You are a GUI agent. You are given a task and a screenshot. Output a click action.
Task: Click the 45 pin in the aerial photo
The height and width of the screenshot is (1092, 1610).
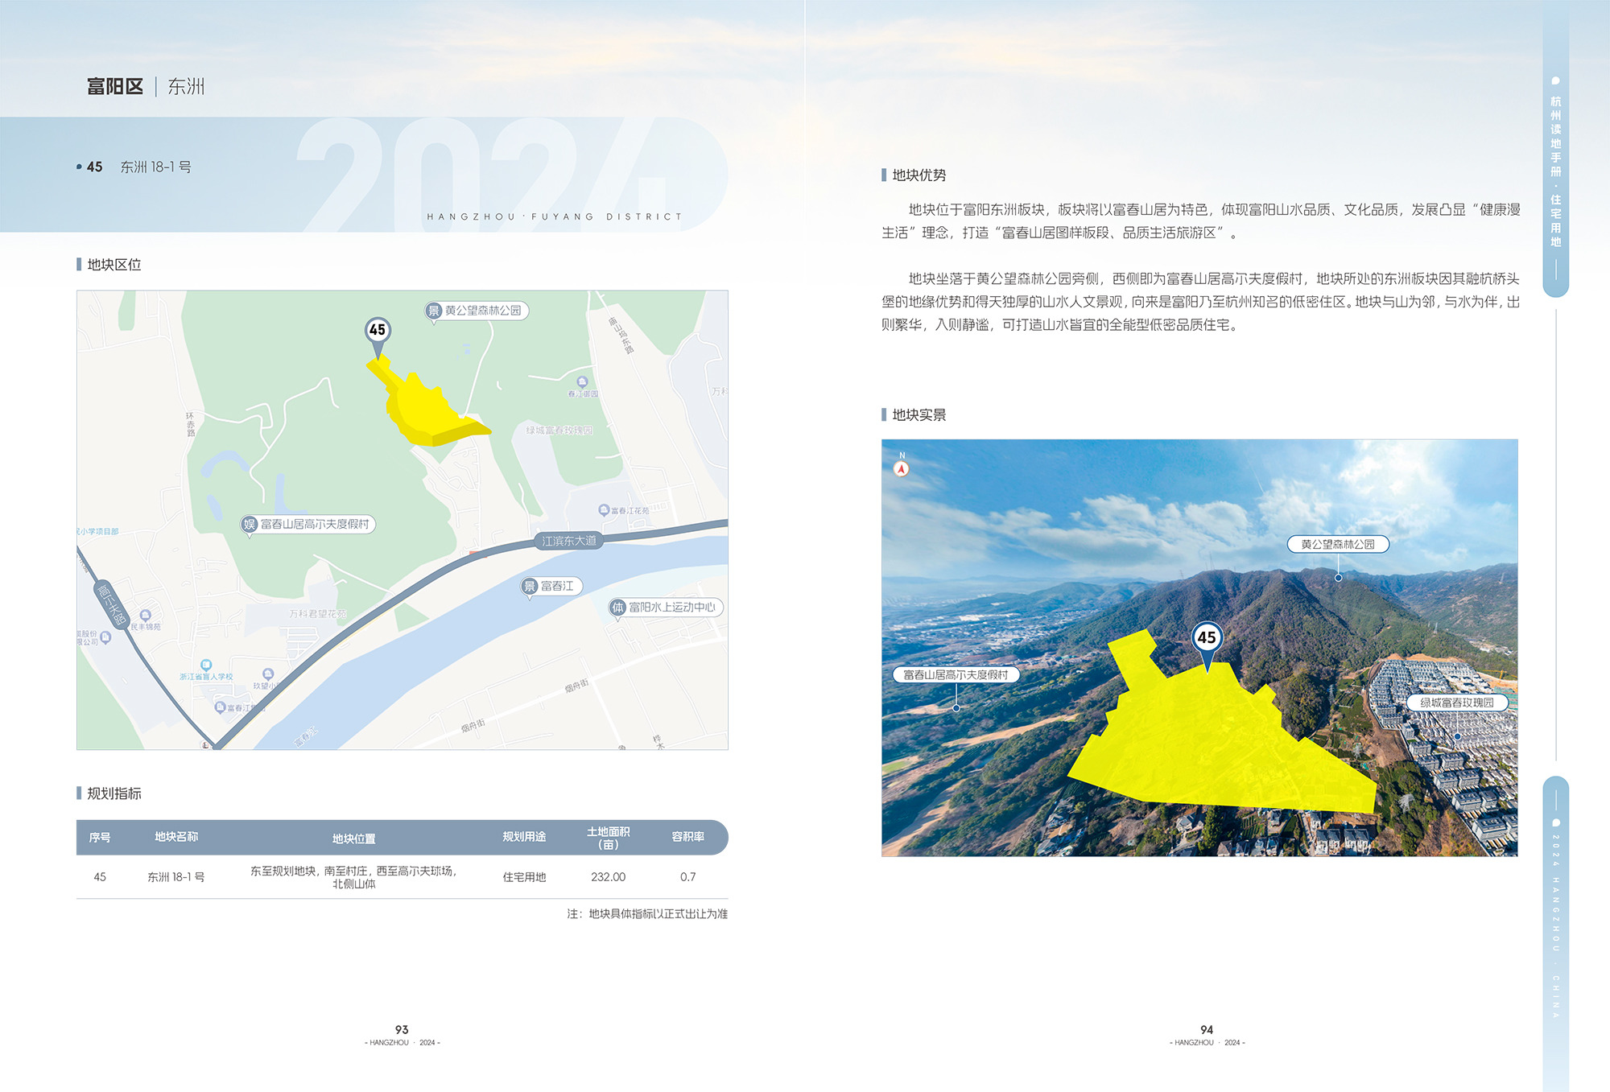1207,645
